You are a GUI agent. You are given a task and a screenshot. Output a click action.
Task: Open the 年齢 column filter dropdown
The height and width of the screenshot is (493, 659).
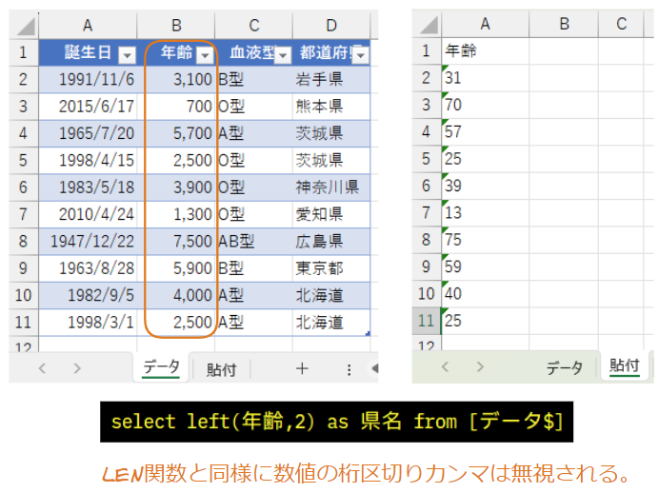tap(205, 54)
